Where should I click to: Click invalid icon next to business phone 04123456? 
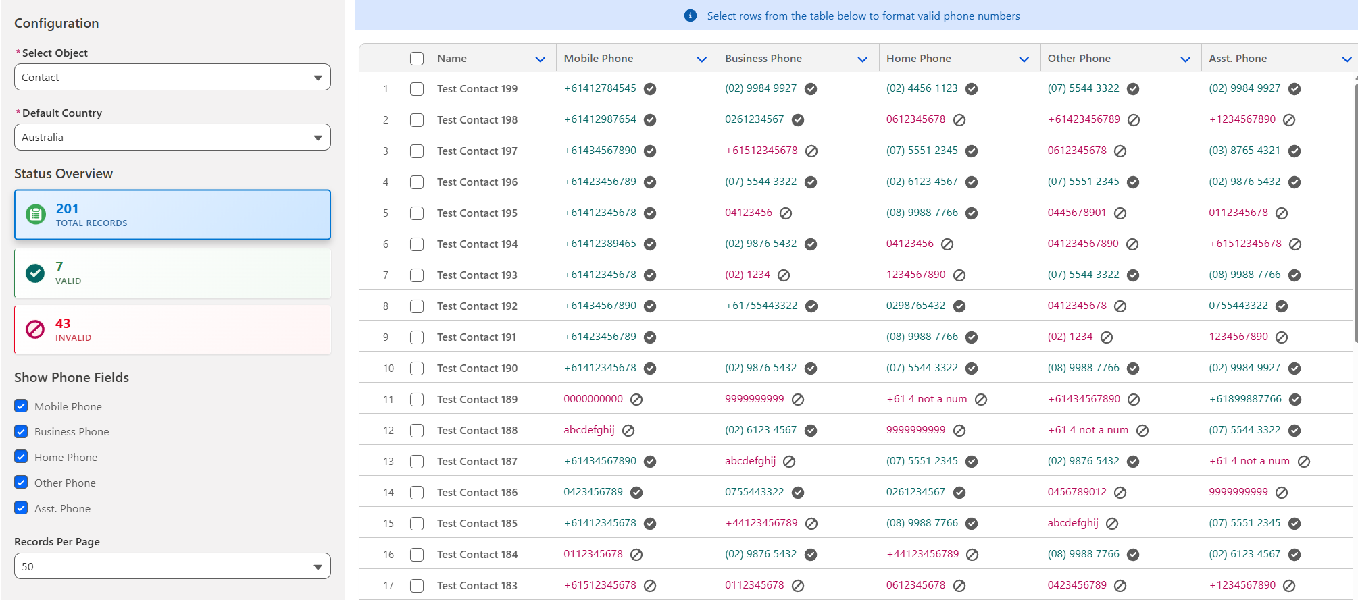(x=786, y=213)
